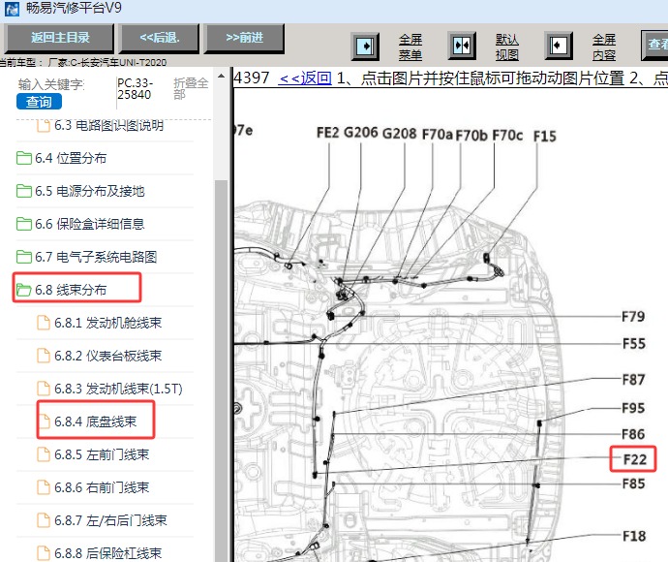Click the folder icon of 6.6 保险盒详细信息
Image resolution: width=668 pixels, height=562 pixels.
(x=24, y=224)
